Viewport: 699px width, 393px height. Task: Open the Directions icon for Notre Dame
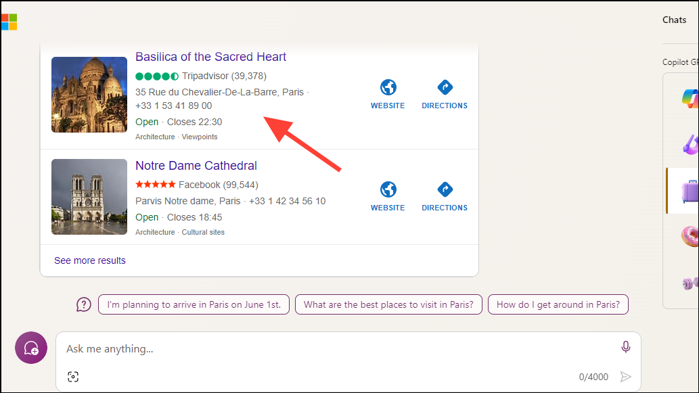(445, 189)
